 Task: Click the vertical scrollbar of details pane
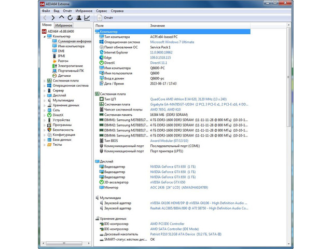tap(288, 77)
